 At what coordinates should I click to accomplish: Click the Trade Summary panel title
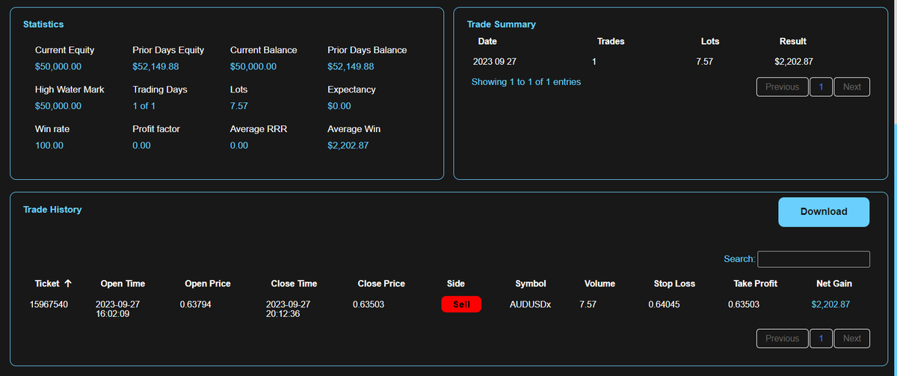click(502, 24)
